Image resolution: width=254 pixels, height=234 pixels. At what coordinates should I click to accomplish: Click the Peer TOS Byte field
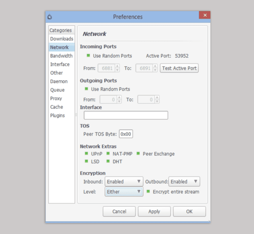pos(126,134)
